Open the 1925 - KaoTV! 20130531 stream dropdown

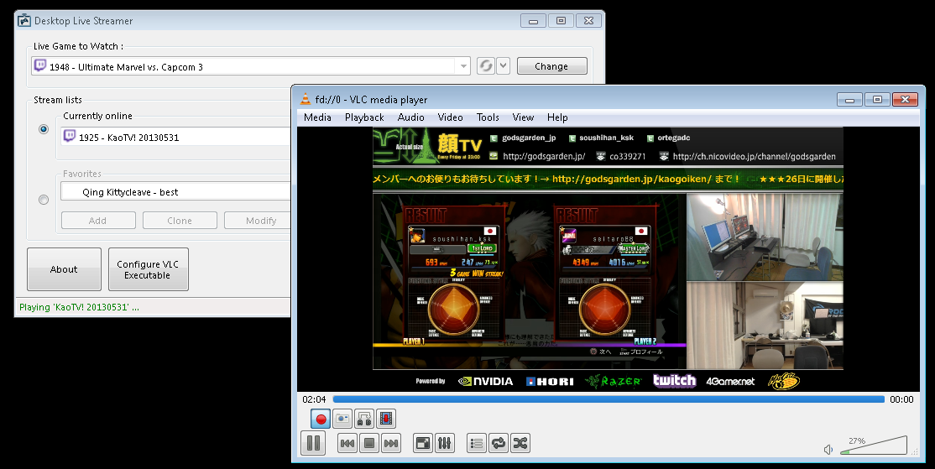click(x=175, y=137)
